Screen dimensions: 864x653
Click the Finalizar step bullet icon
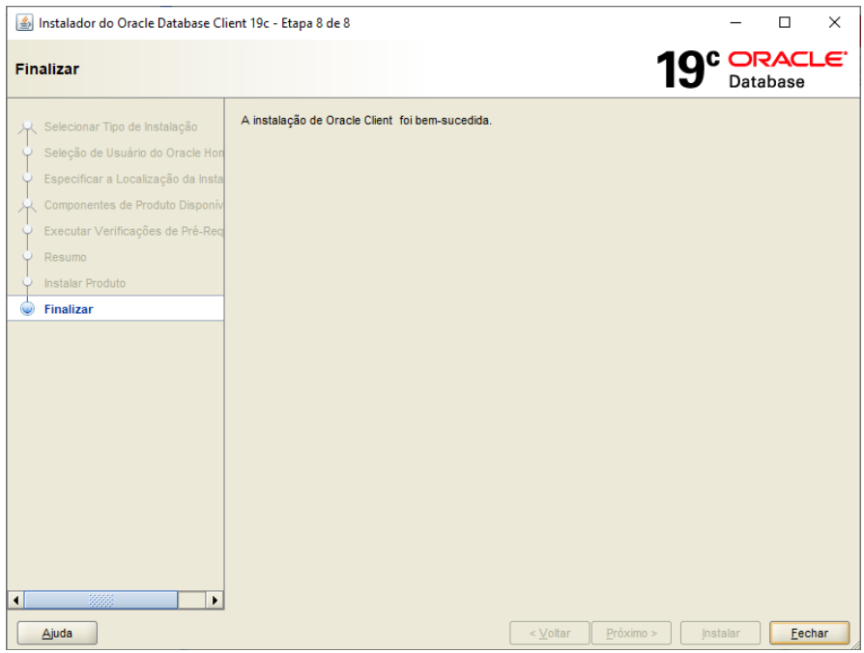point(27,309)
